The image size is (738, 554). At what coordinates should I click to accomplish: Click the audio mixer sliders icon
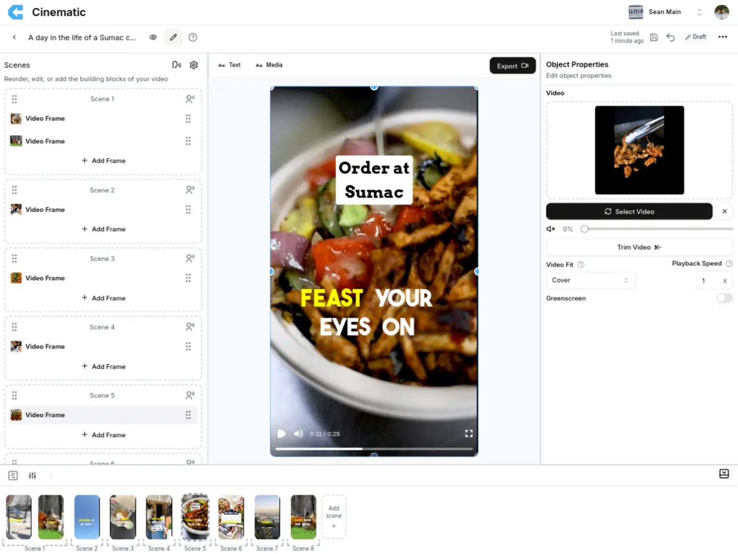32,475
